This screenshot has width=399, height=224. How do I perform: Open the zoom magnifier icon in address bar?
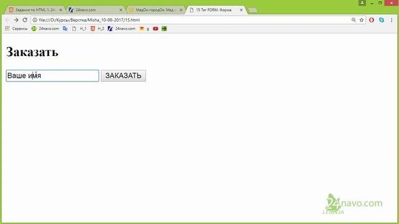point(353,20)
